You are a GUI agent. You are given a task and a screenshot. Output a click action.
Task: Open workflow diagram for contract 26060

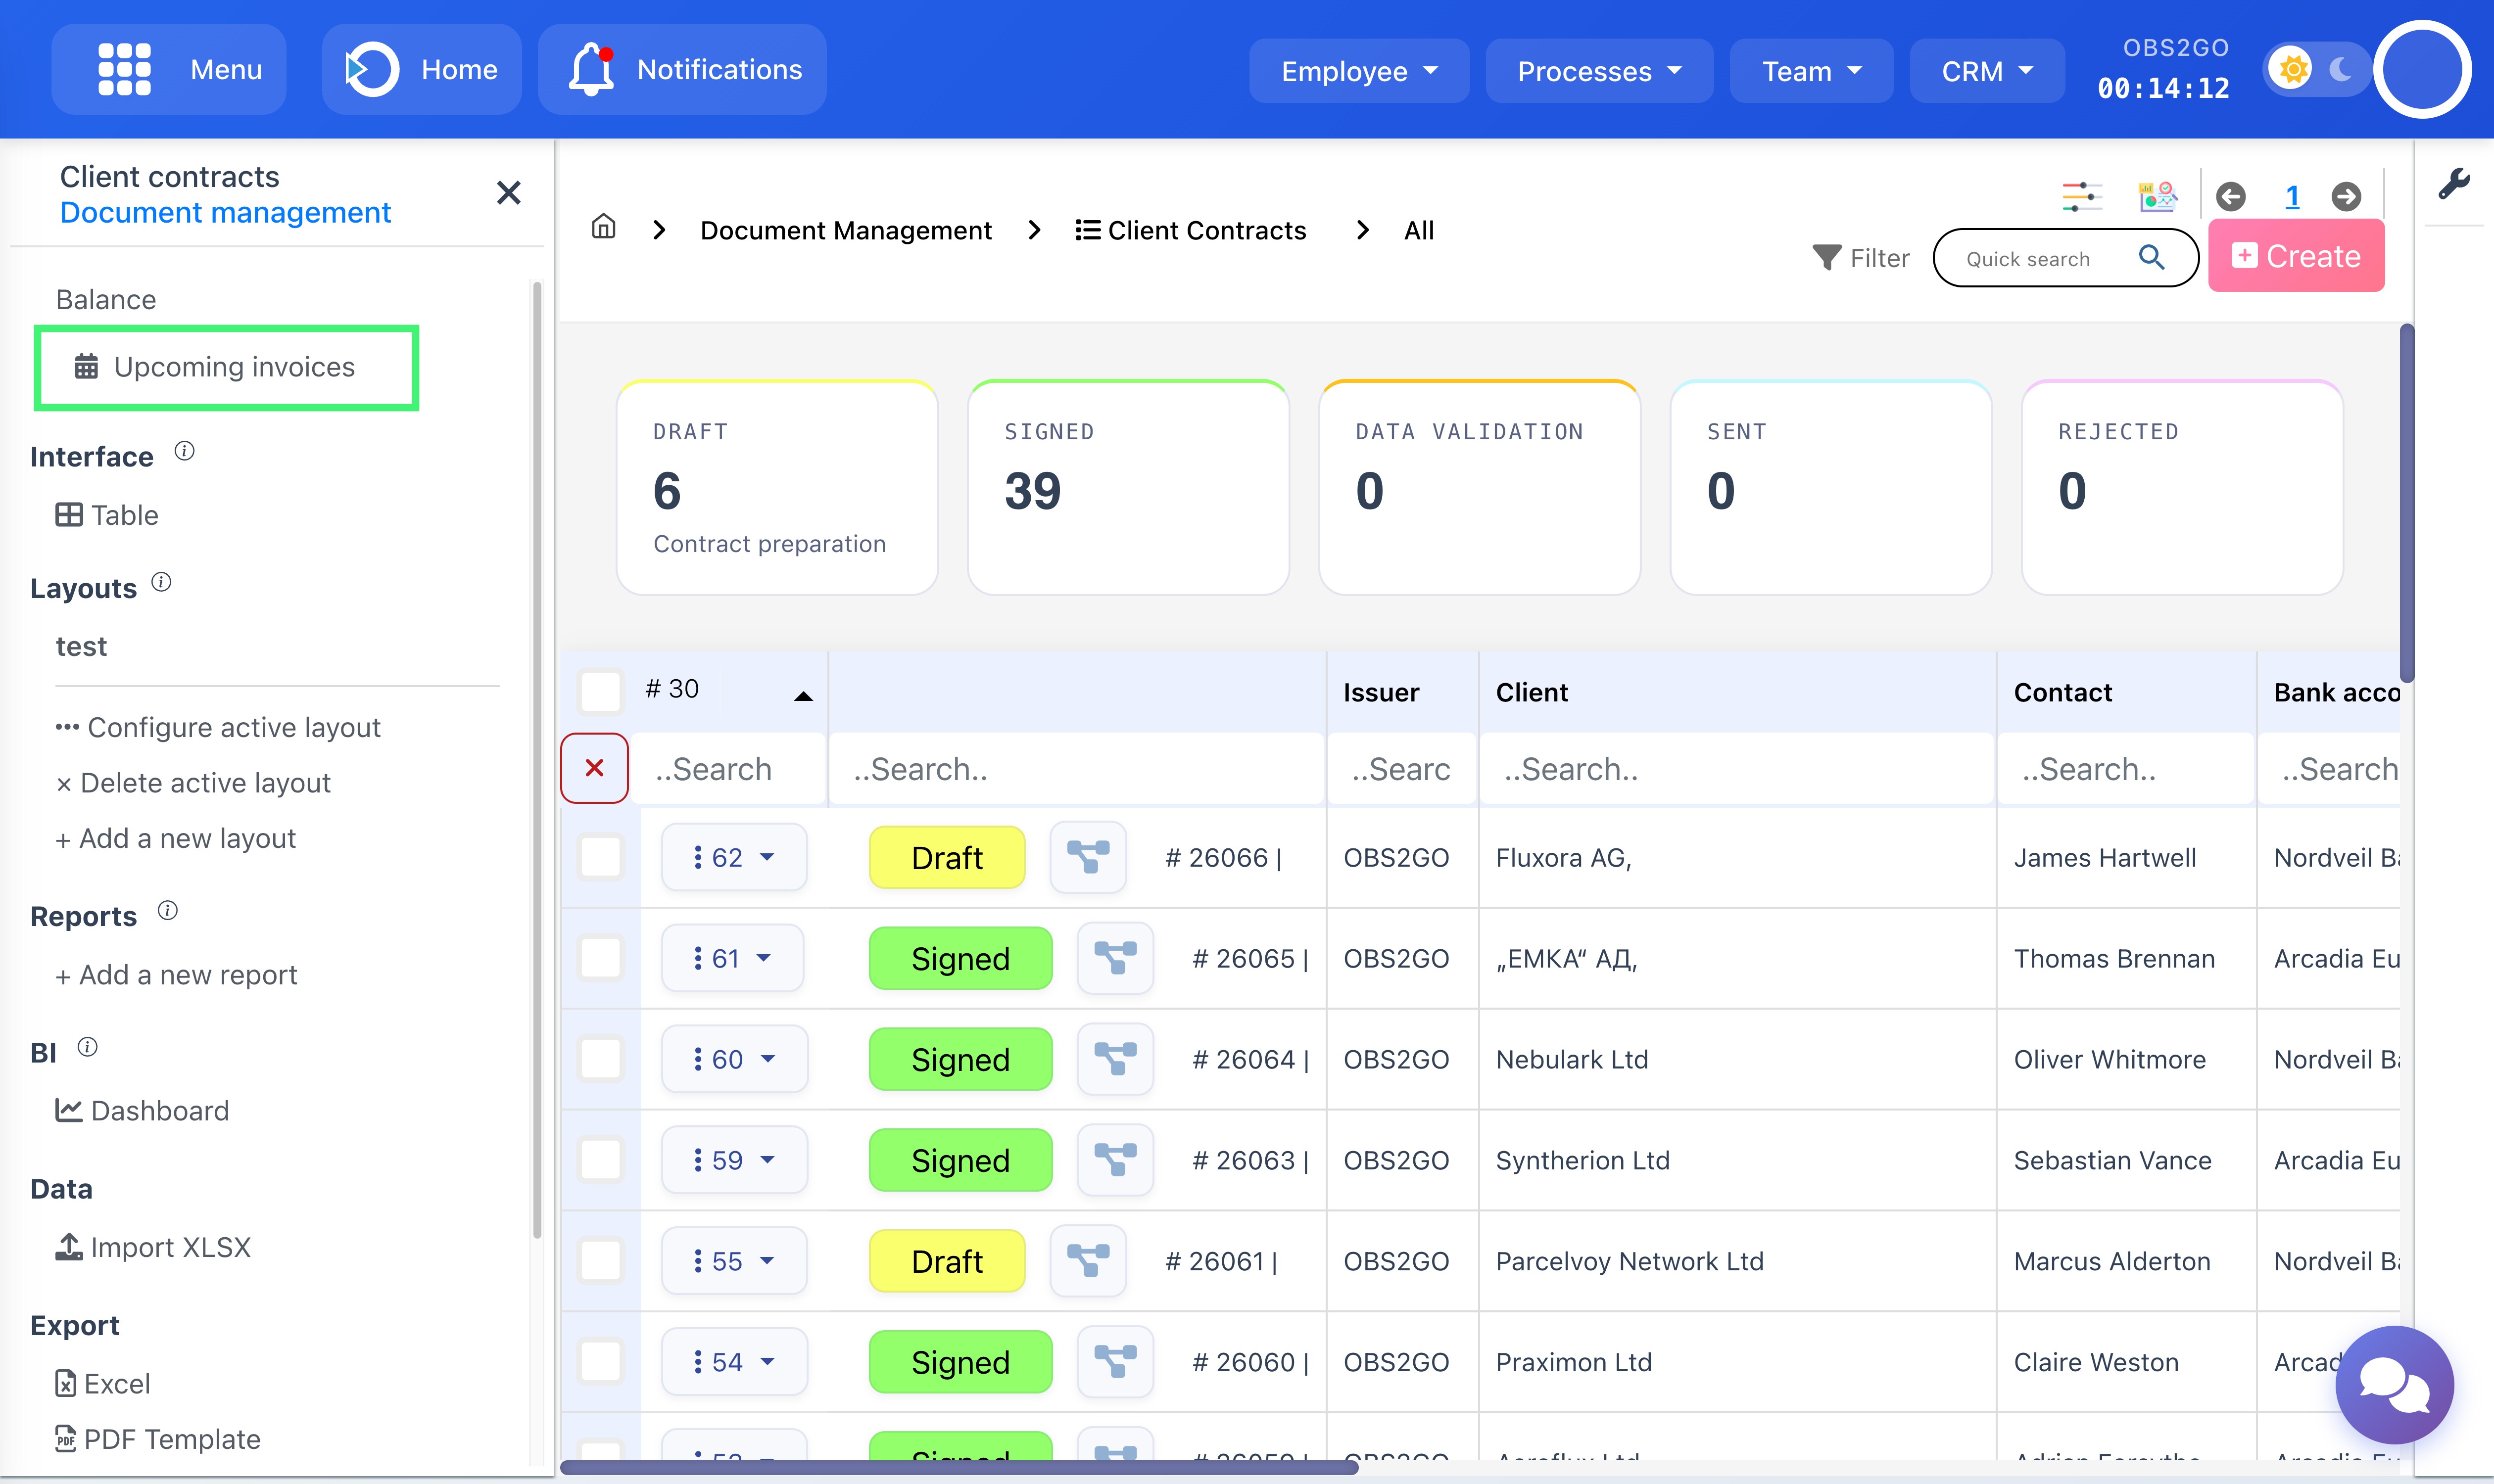pyautogui.click(x=1115, y=1362)
